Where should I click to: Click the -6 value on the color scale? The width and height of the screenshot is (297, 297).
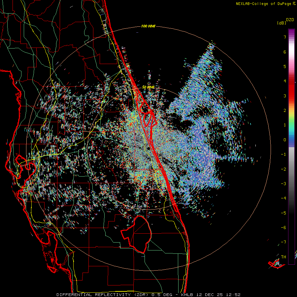[283, 228]
